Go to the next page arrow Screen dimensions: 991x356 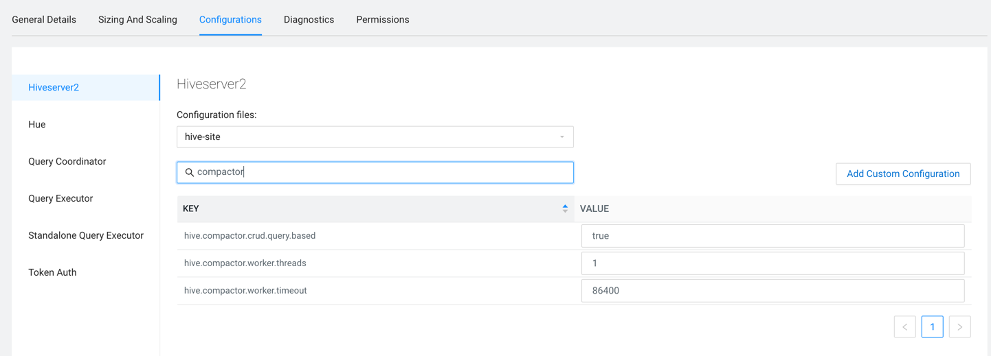coord(959,327)
